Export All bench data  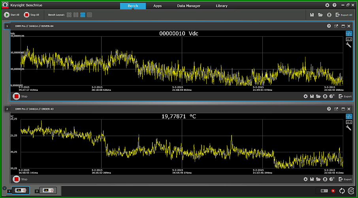(344, 15)
